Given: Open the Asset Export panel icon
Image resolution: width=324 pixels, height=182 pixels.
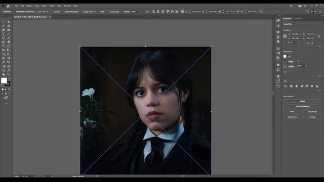Looking at the screenshot, I should coord(278,81).
